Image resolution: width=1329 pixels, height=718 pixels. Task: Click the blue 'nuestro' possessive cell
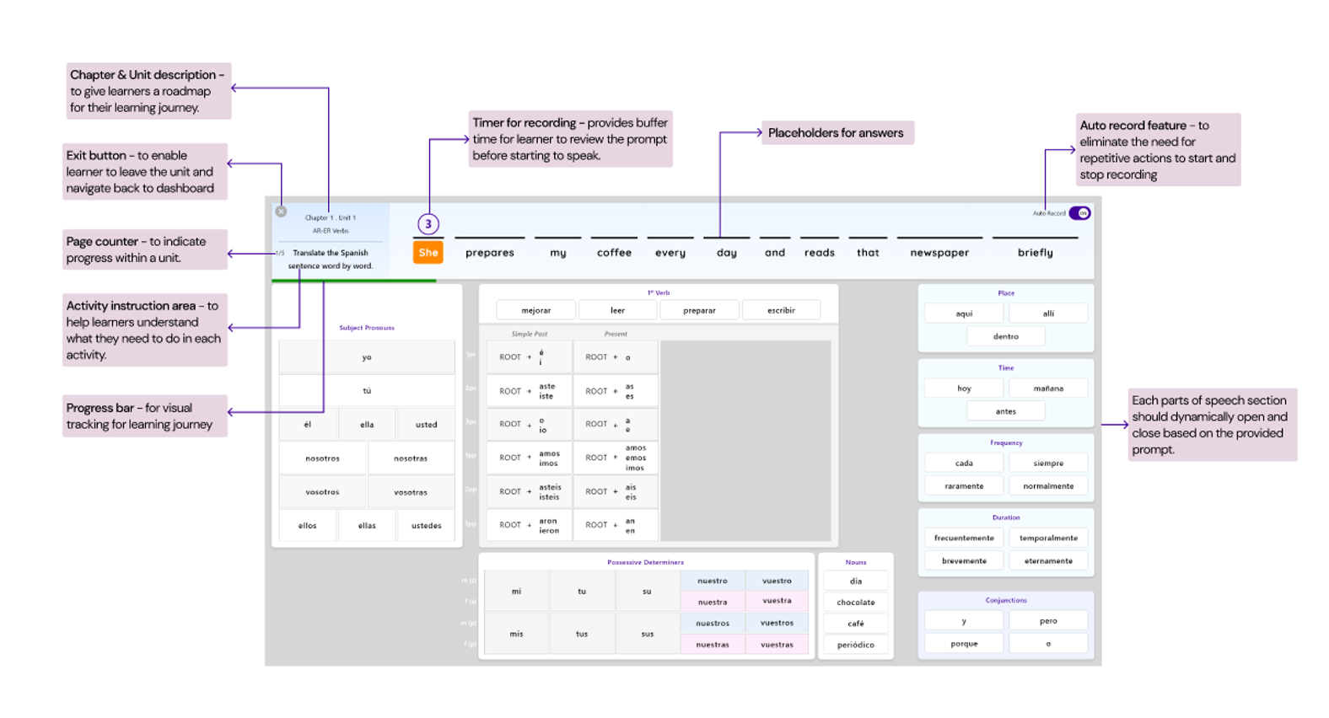pyautogui.click(x=713, y=581)
